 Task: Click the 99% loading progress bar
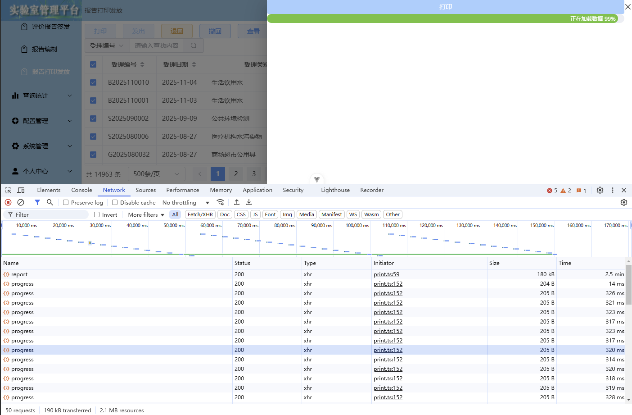point(446,18)
